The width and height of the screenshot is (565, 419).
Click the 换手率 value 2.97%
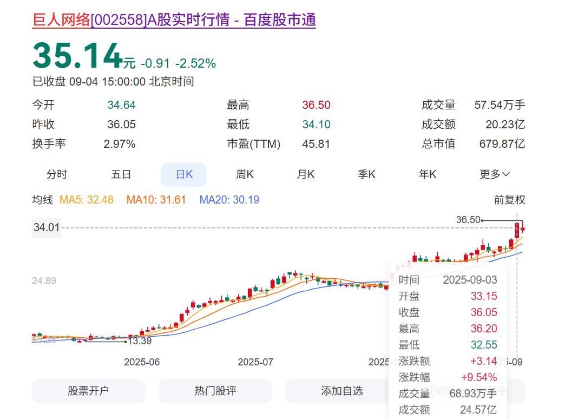119,144
